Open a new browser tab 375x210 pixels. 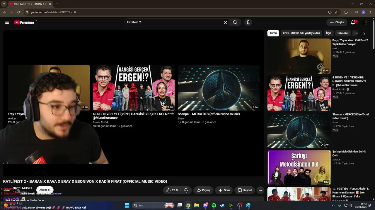click(x=57, y=4)
